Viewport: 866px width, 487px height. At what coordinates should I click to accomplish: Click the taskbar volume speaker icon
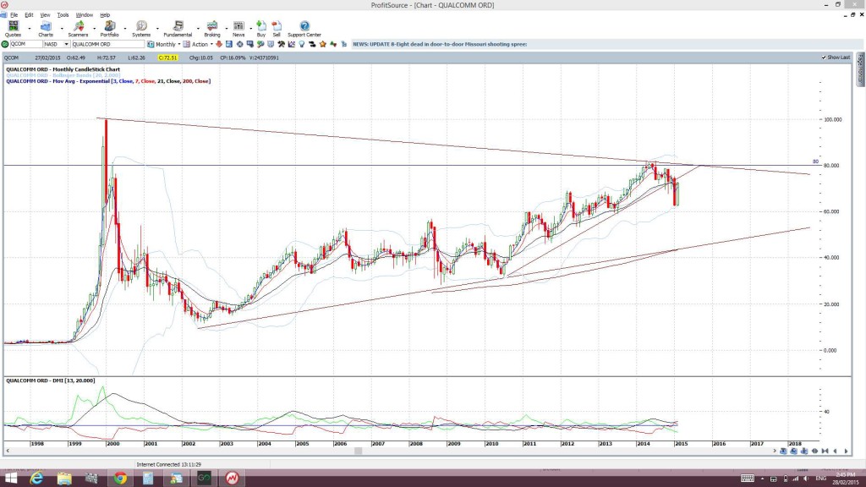click(806, 479)
